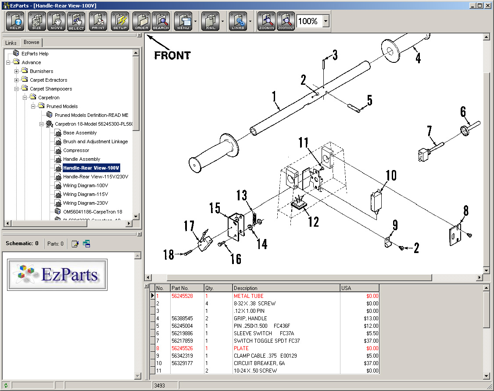Viewport: 494px width, 391px height.
Task: Select Compressor tree item
Action: [x=76, y=151]
